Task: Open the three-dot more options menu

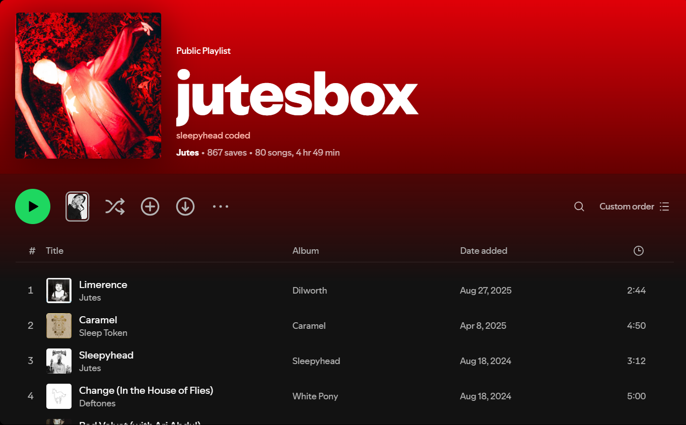Action: pyautogui.click(x=221, y=206)
